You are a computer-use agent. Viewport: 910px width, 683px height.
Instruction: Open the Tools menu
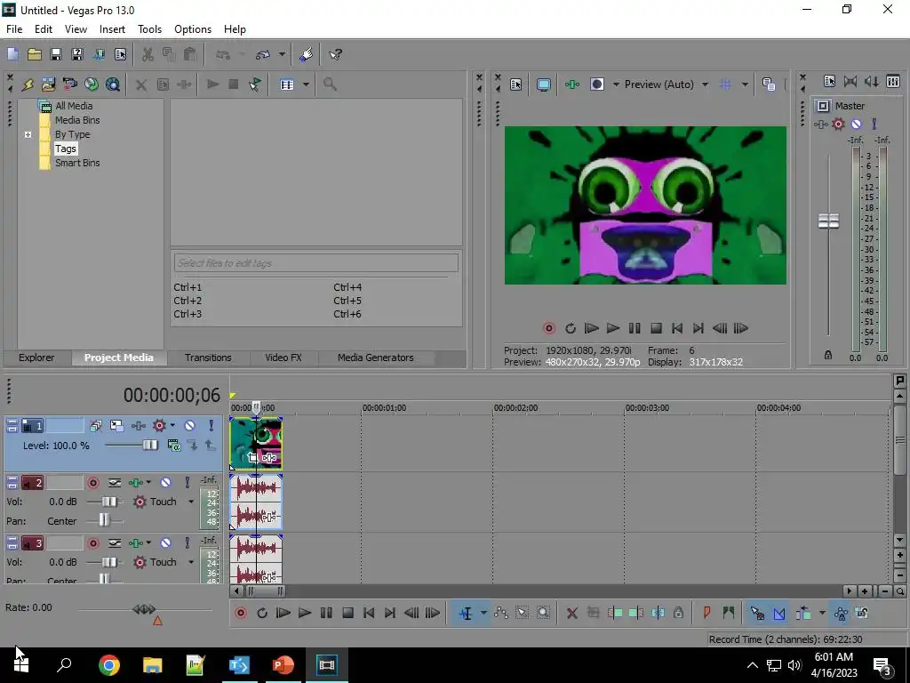coord(149,29)
